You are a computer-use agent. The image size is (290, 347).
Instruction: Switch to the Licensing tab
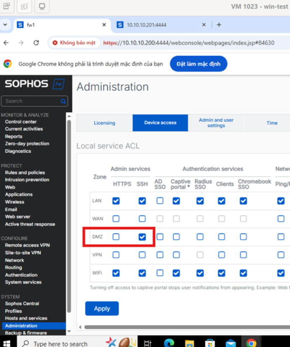(105, 123)
